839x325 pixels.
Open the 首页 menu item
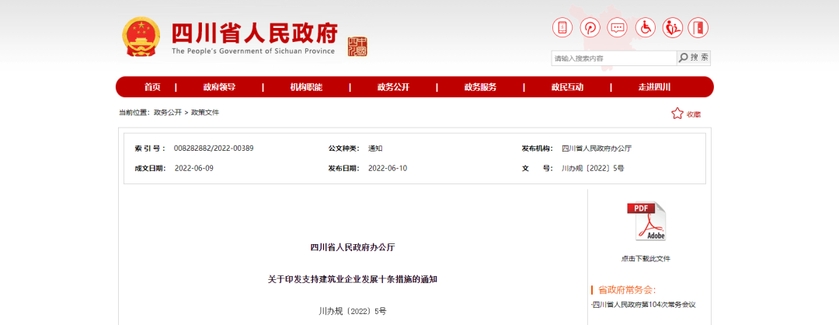pyautogui.click(x=152, y=87)
